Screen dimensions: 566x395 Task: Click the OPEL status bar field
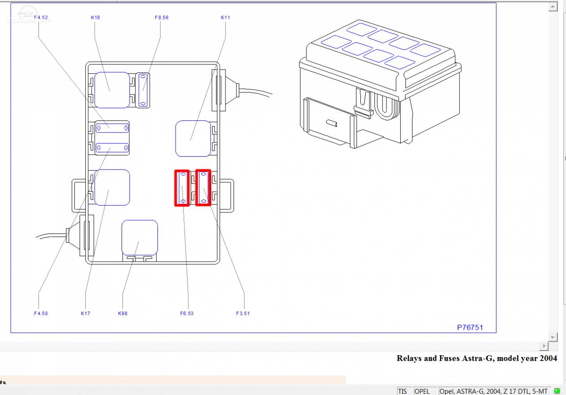(425, 391)
